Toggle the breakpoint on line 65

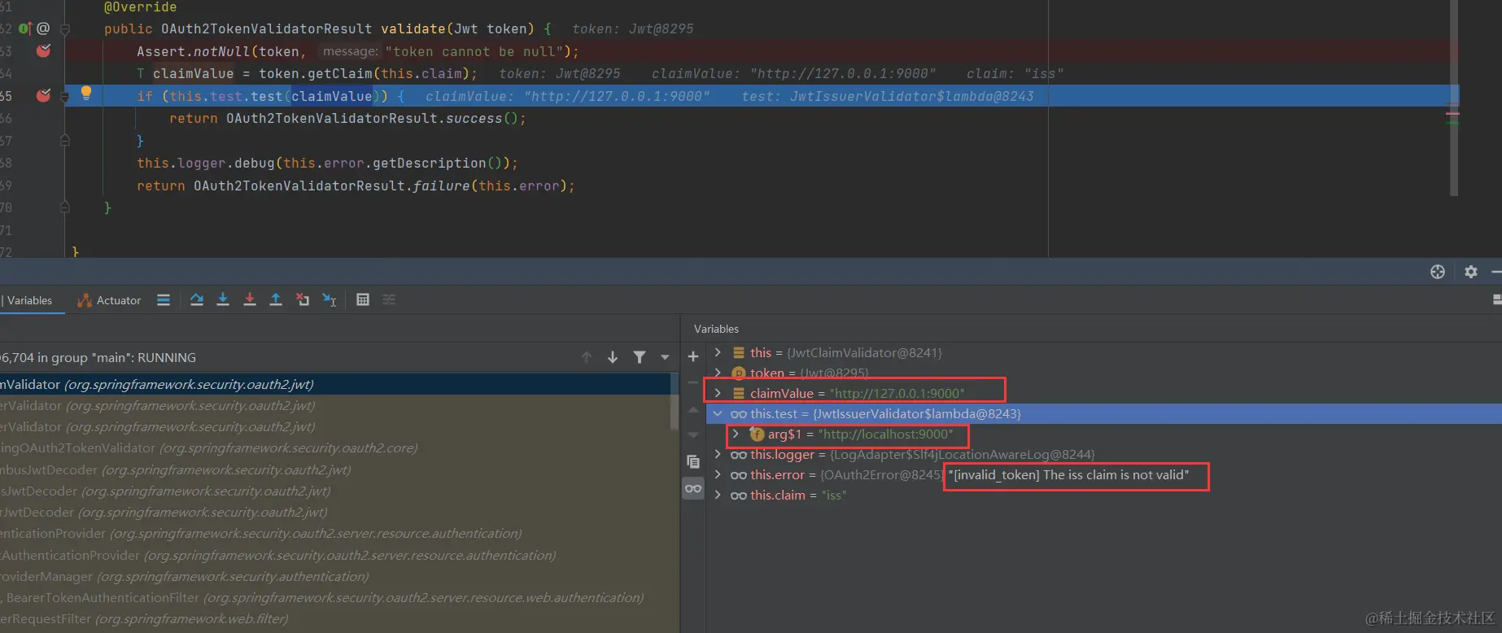click(44, 96)
